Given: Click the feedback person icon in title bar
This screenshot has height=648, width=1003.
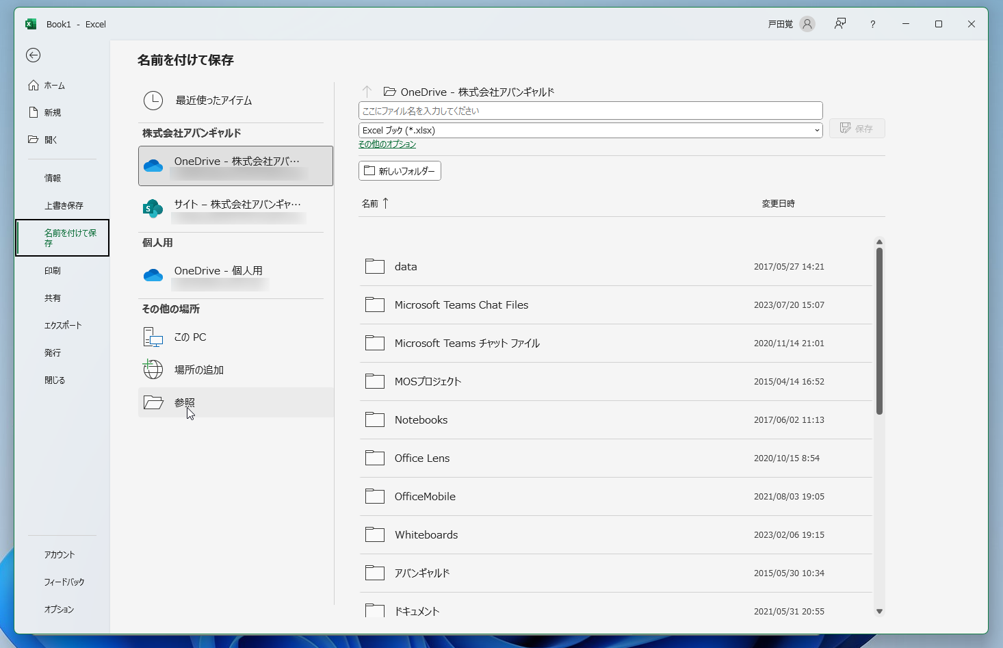Looking at the screenshot, I should (840, 24).
